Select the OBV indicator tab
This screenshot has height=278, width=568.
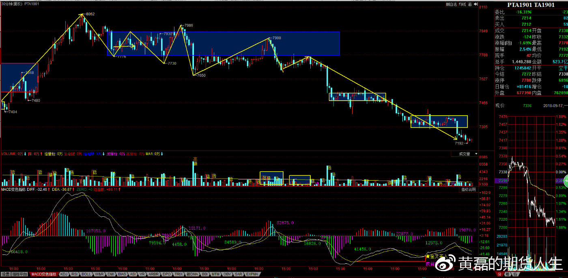[227, 275]
